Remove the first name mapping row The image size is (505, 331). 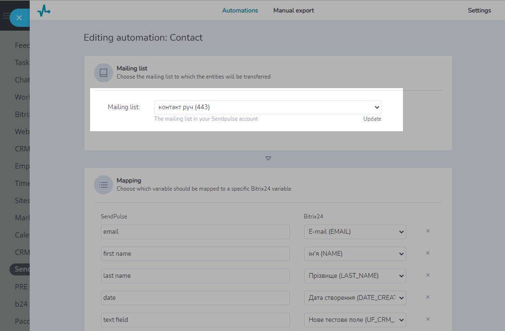(x=428, y=253)
